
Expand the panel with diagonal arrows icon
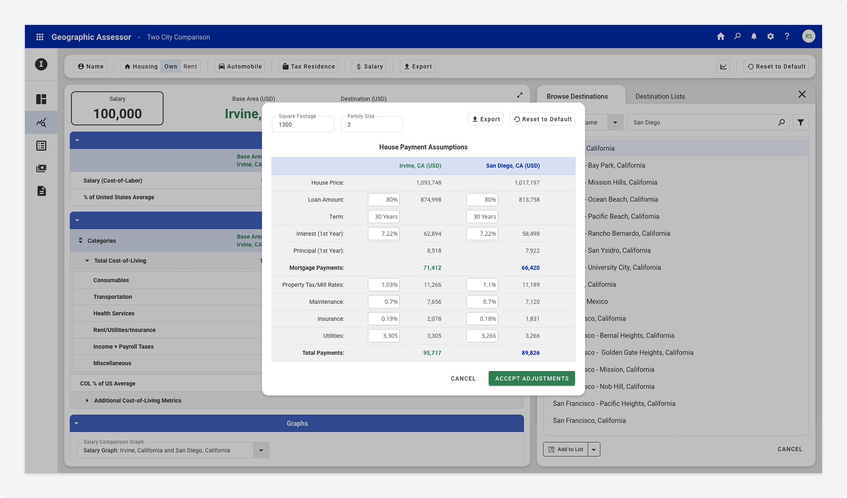click(x=520, y=95)
